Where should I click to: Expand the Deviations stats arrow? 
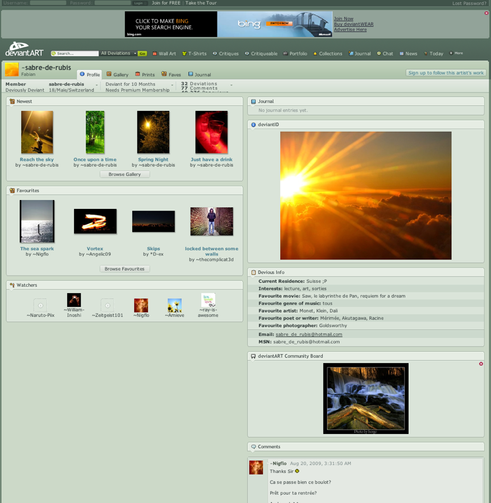tap(231, 85)
